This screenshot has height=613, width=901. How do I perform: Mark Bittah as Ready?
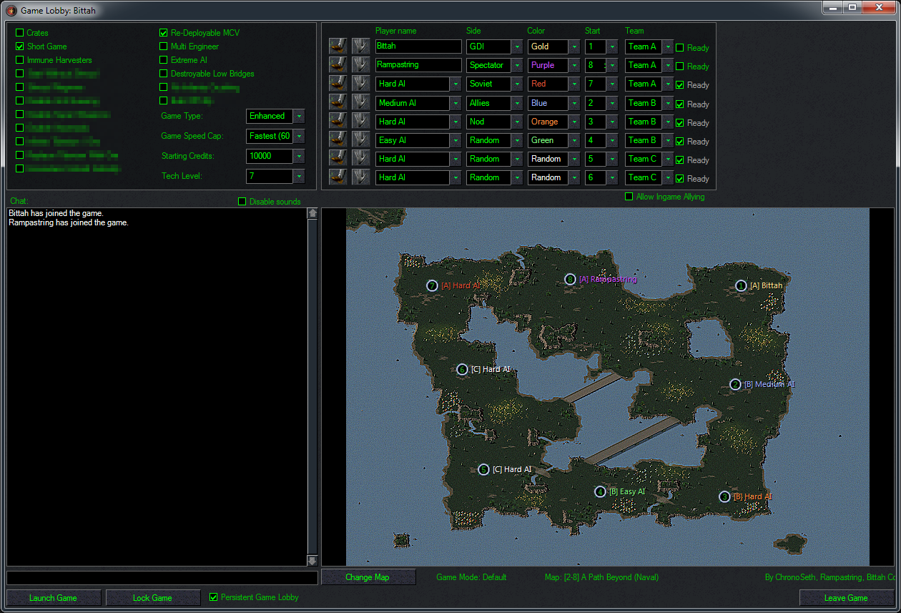(x=679, y=47)
